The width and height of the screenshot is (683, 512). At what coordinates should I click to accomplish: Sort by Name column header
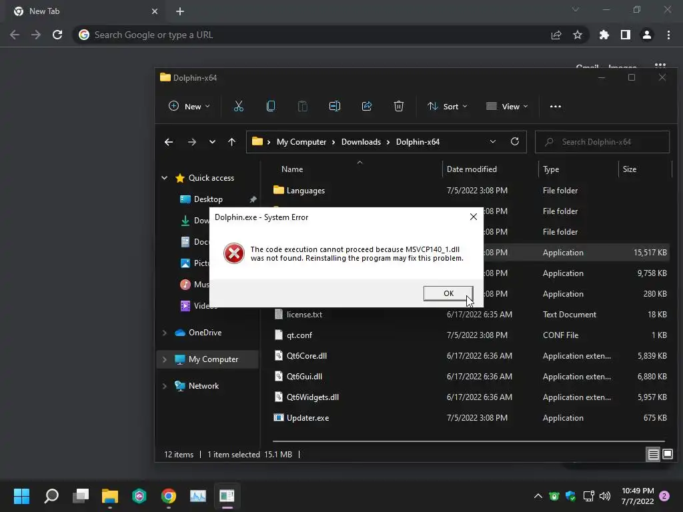(292, 169)
